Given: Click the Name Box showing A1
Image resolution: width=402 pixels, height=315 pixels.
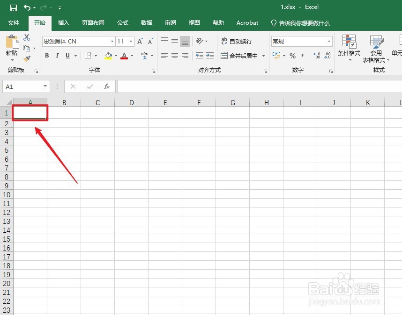Looking at the screenshot, I should pos(26,86).
